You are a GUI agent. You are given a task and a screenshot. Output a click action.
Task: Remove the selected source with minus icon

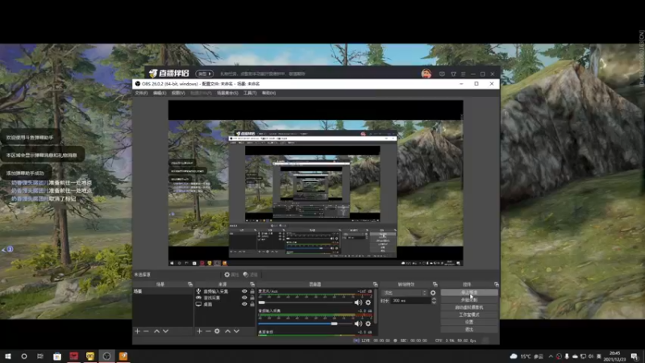(x=208, y=331)
